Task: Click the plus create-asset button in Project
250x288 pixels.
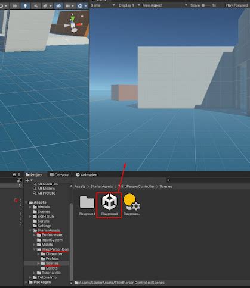Action: tap(27, 180)
